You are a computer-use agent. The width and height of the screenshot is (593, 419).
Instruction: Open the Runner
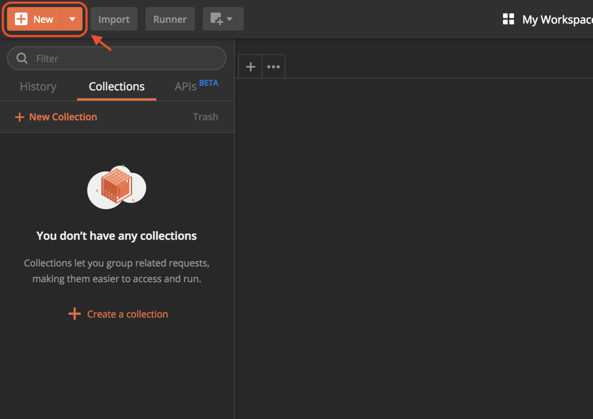pyautogui.click(x=170, y=19)
